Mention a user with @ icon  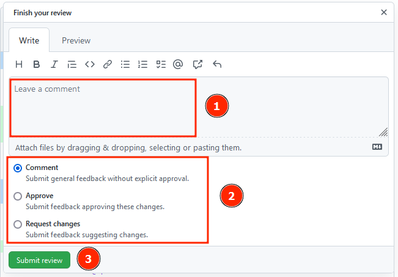coord(178,64)
